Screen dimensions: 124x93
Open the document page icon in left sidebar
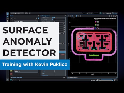(x=7, y=21)
